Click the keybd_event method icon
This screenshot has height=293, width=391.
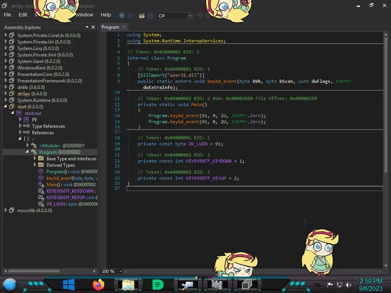click(x=41, y=178)
